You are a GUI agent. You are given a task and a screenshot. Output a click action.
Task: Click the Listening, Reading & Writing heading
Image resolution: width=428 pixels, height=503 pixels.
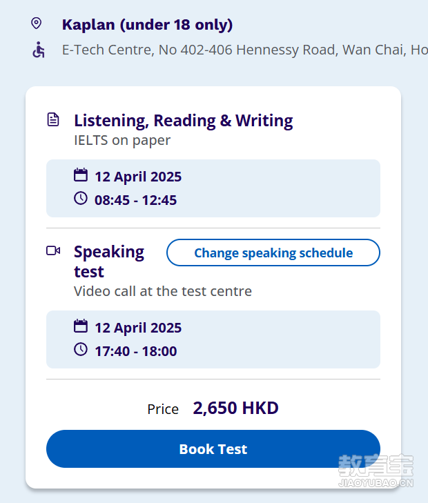184,121
